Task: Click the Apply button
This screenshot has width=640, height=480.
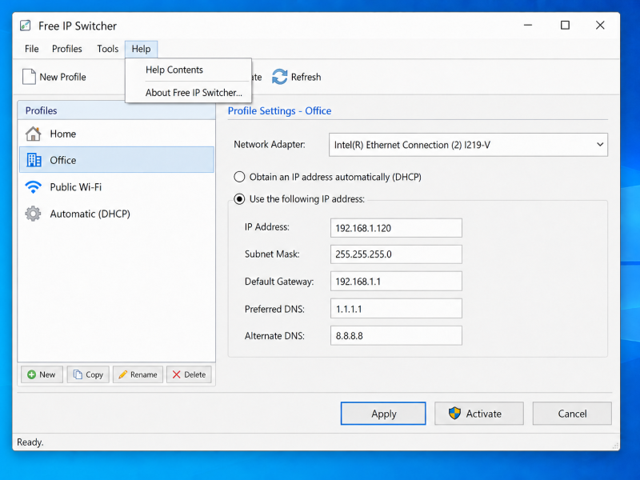Action: click(383, 414)
